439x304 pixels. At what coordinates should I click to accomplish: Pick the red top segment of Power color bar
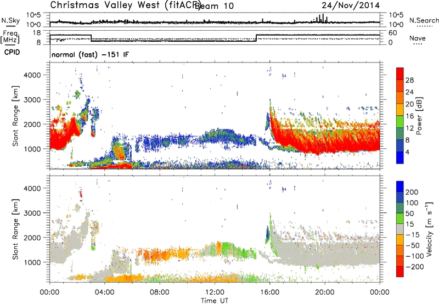pyautogui.click(x=400, y=74)
